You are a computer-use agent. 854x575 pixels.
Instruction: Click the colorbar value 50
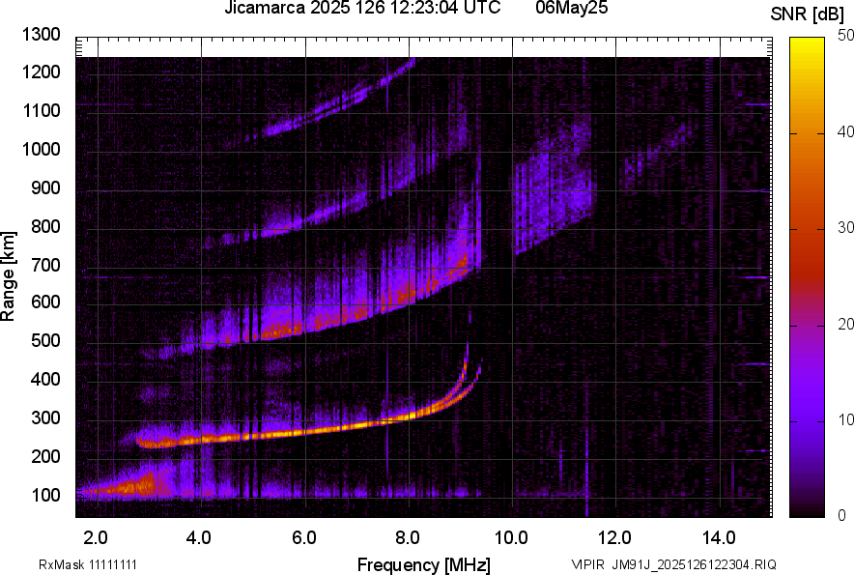tap(845, 36)
